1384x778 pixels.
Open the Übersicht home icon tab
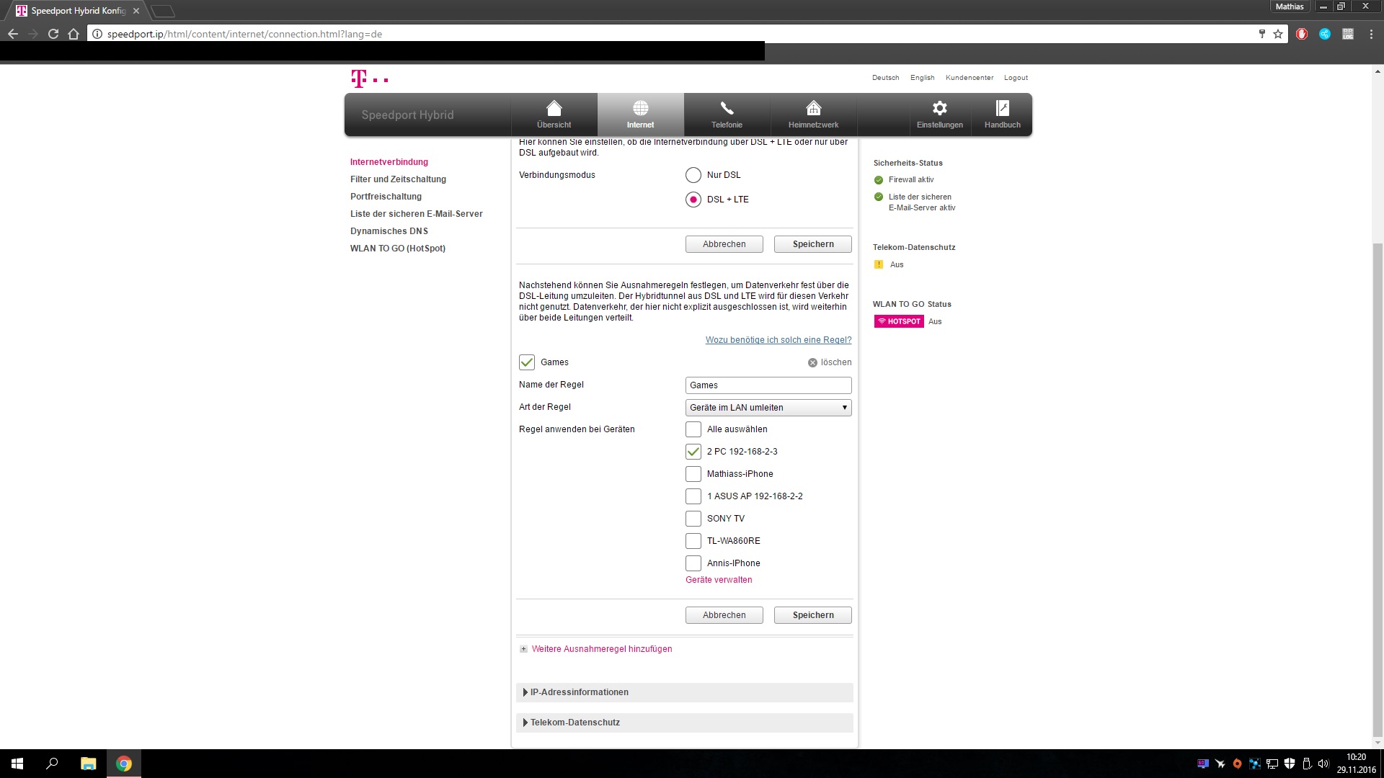tap(554, 115)
